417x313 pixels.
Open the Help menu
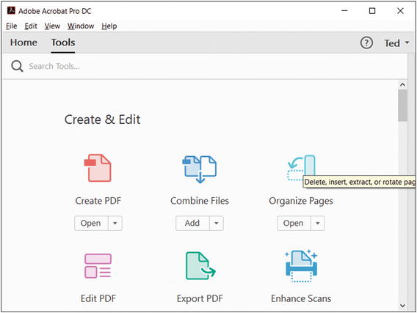tap(109, 26)
